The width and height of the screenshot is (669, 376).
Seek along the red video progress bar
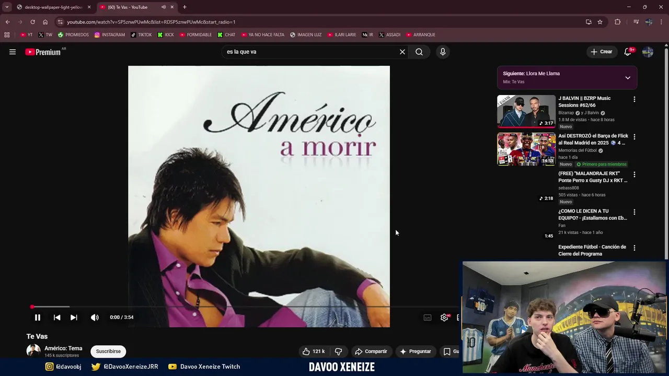pos(245,307)
